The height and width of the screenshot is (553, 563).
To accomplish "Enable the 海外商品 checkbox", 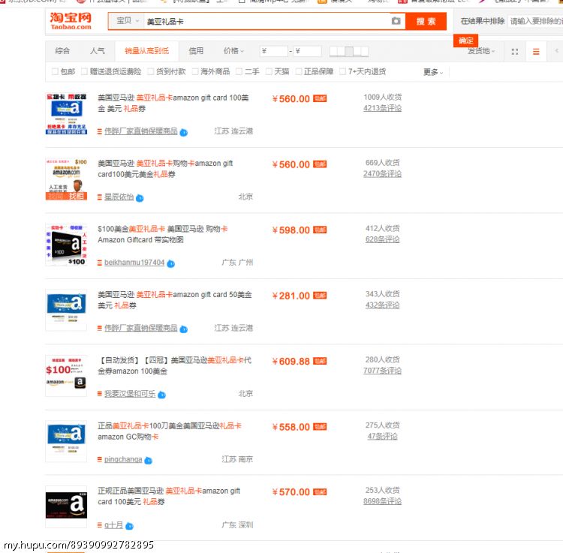I will click(195, 71).
